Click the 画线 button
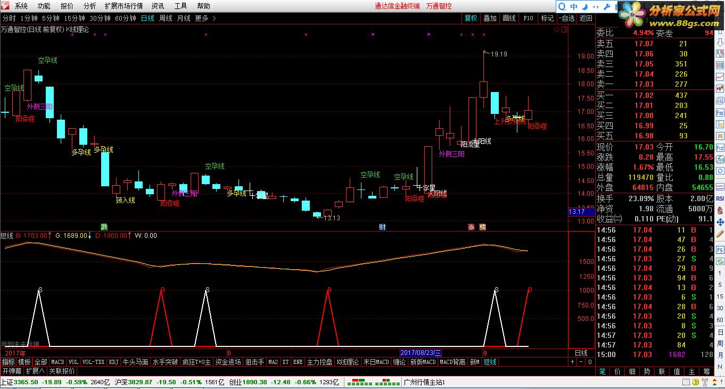 tap(509, 18)
